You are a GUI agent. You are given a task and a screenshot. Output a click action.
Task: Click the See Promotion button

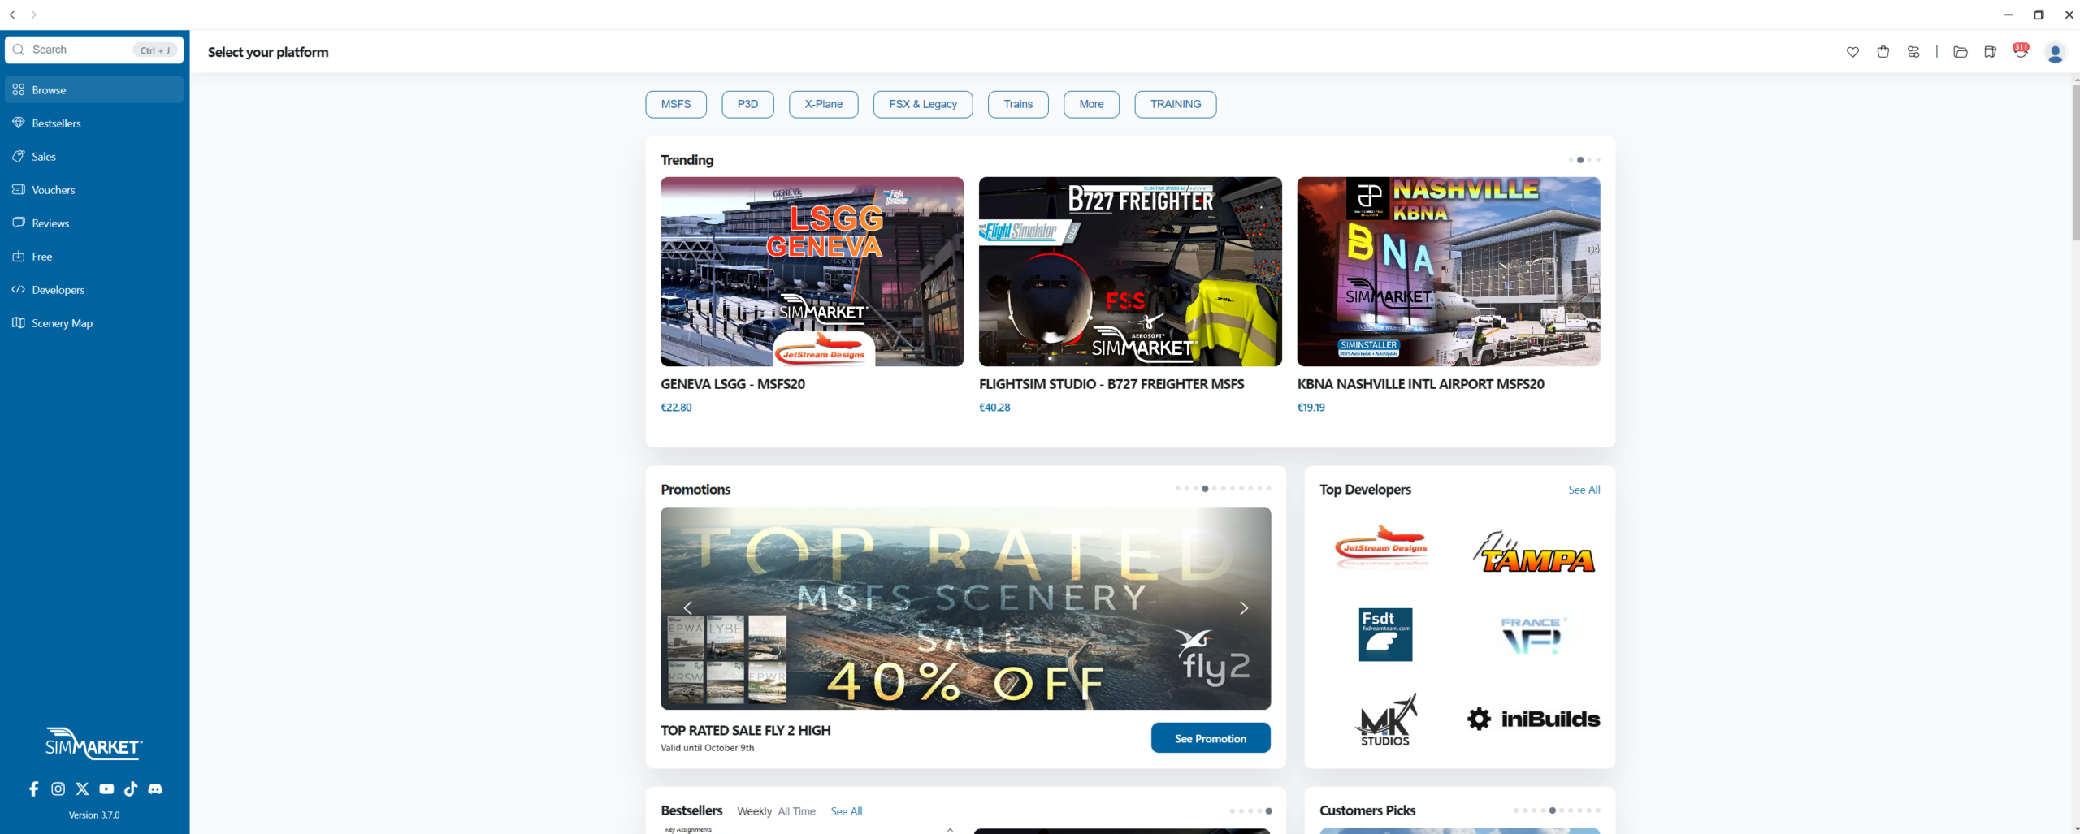click(1210, 738)
